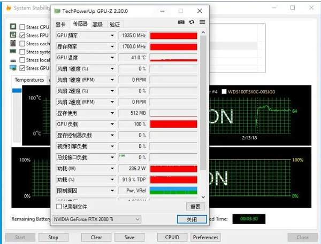Click the GPU-Z title bar app icon
This screenshot has width=321, height=244.
click(57, 11)
